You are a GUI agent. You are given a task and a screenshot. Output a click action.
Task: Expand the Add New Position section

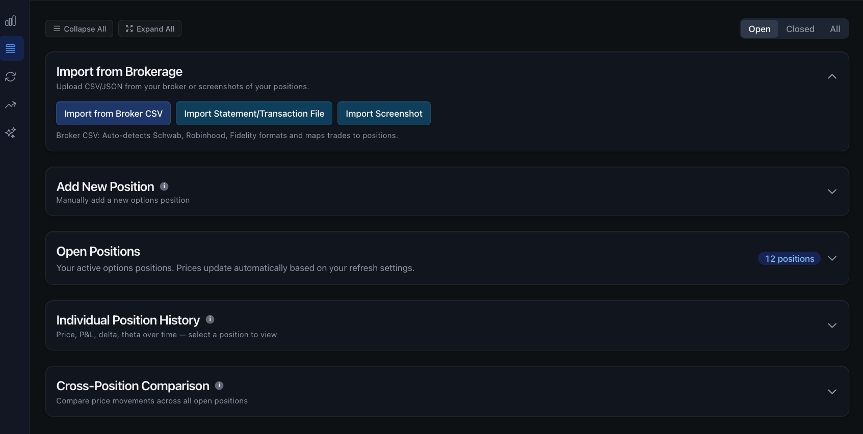(832, 192)
